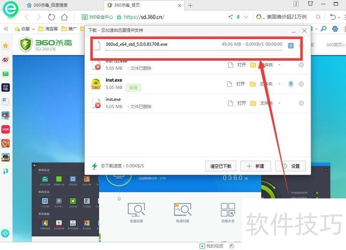Open download 设置 settings
The image size is (346, 250).
pos(290,166)
